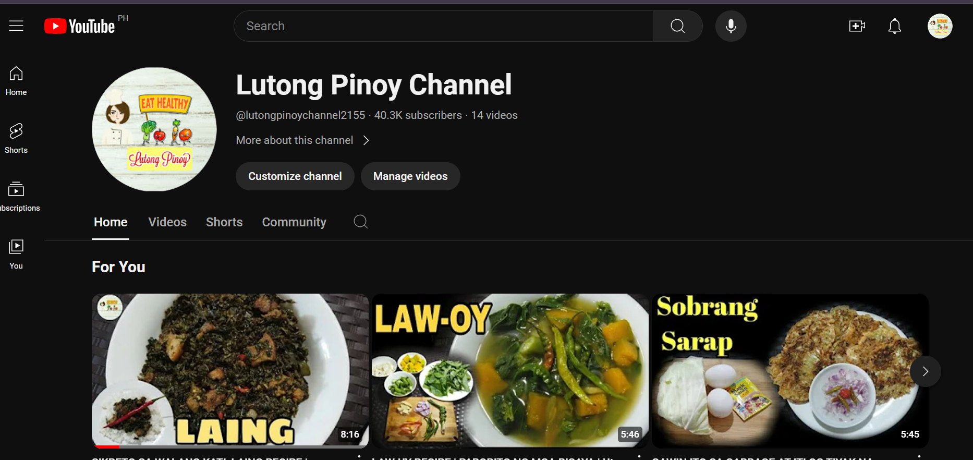This screenshot has width=973, height=460.
Task: Open the You library in sidebar
Action: [x=16, y=255]
